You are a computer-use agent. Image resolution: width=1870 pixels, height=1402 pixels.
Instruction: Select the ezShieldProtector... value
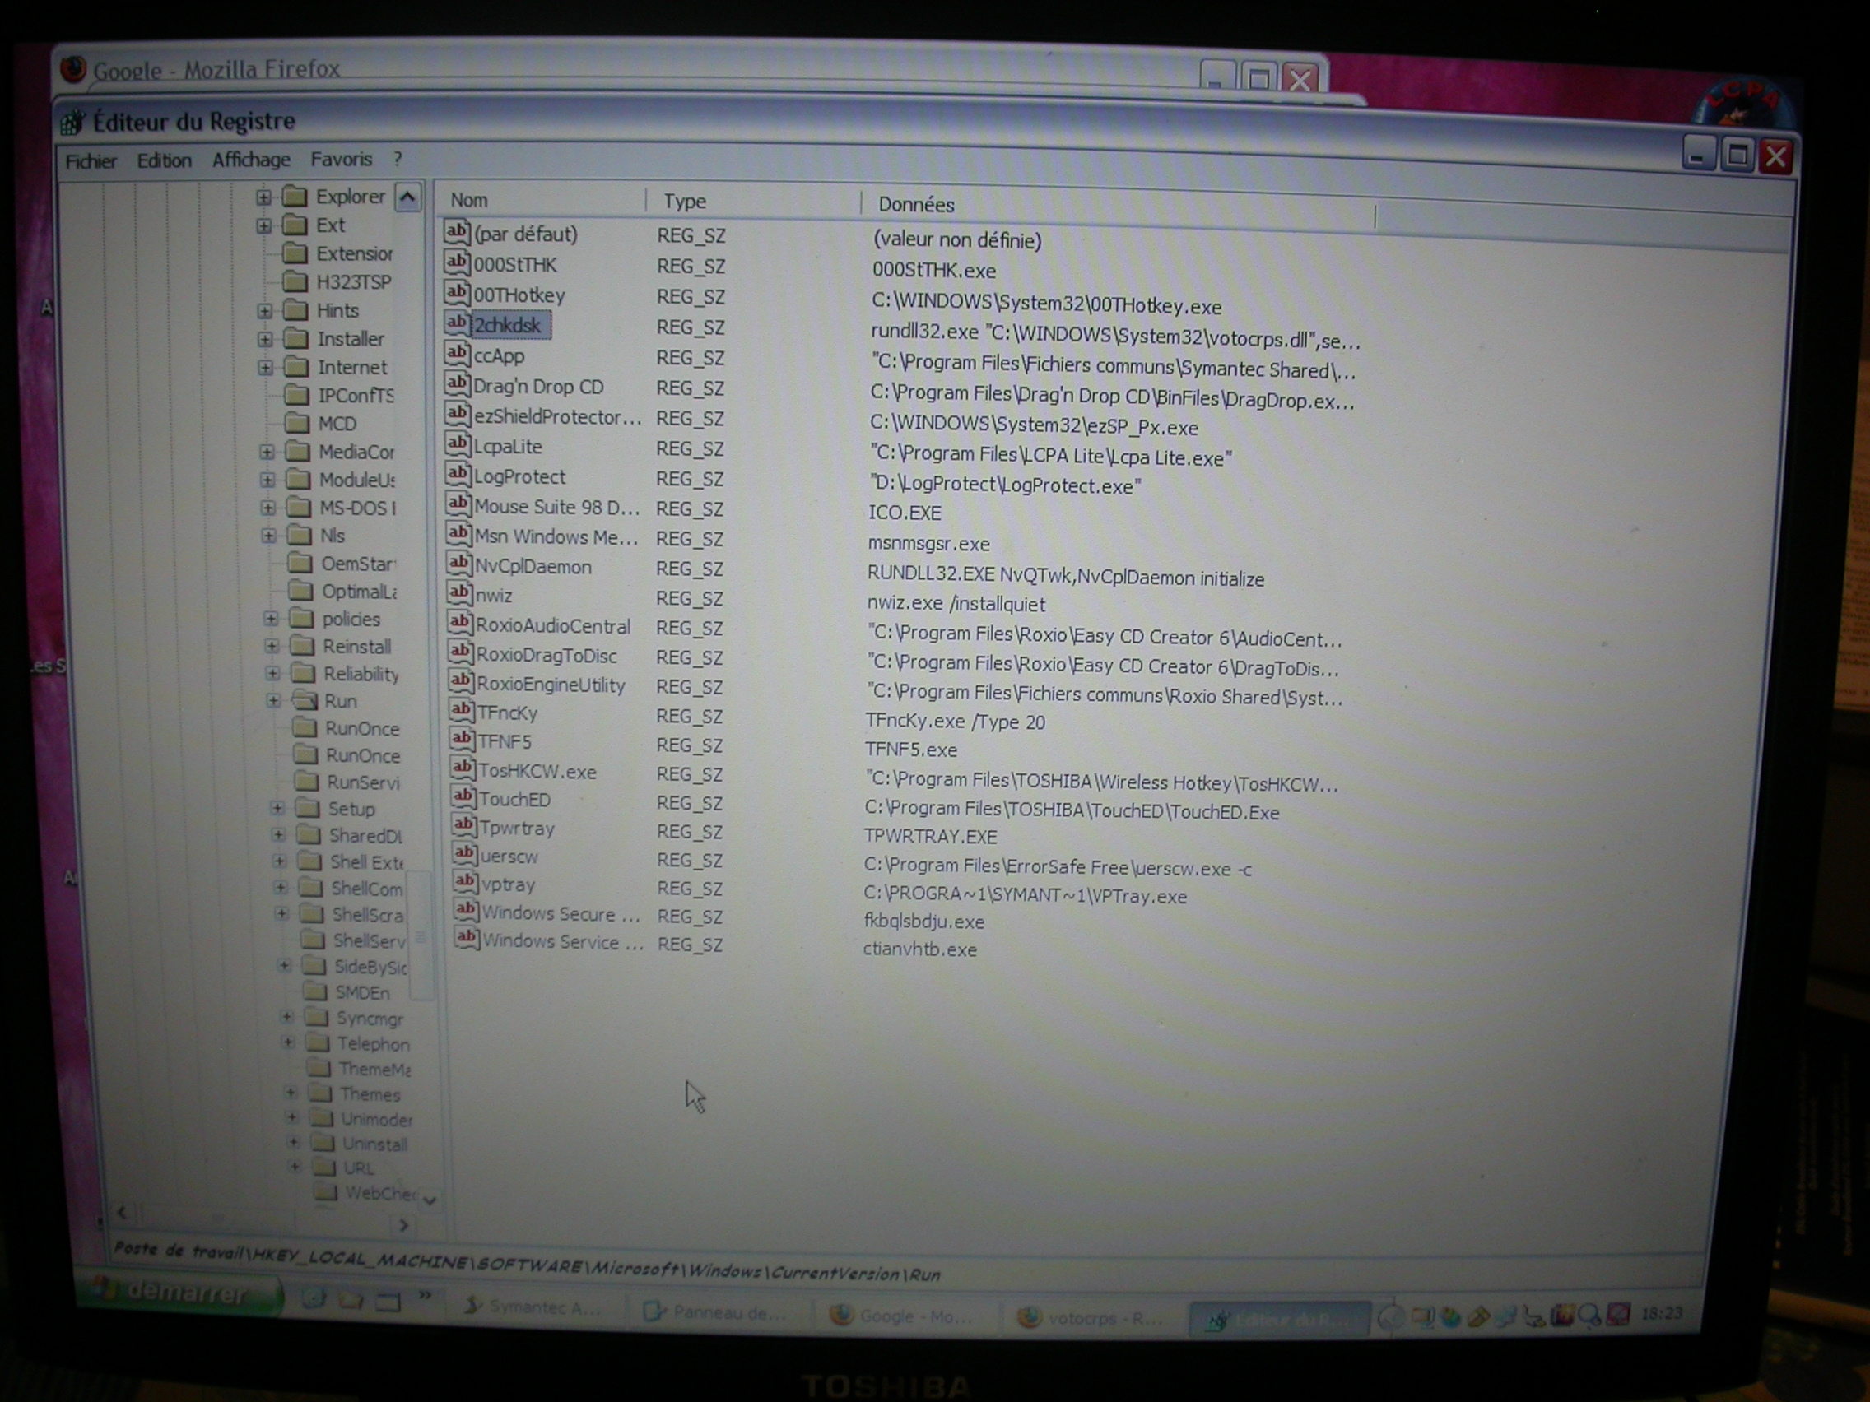(558, 416)
